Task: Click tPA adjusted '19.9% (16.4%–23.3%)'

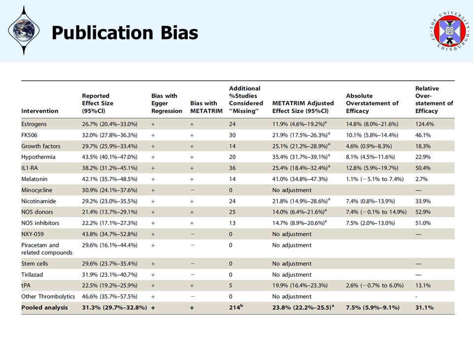Action: pos(300,285)
